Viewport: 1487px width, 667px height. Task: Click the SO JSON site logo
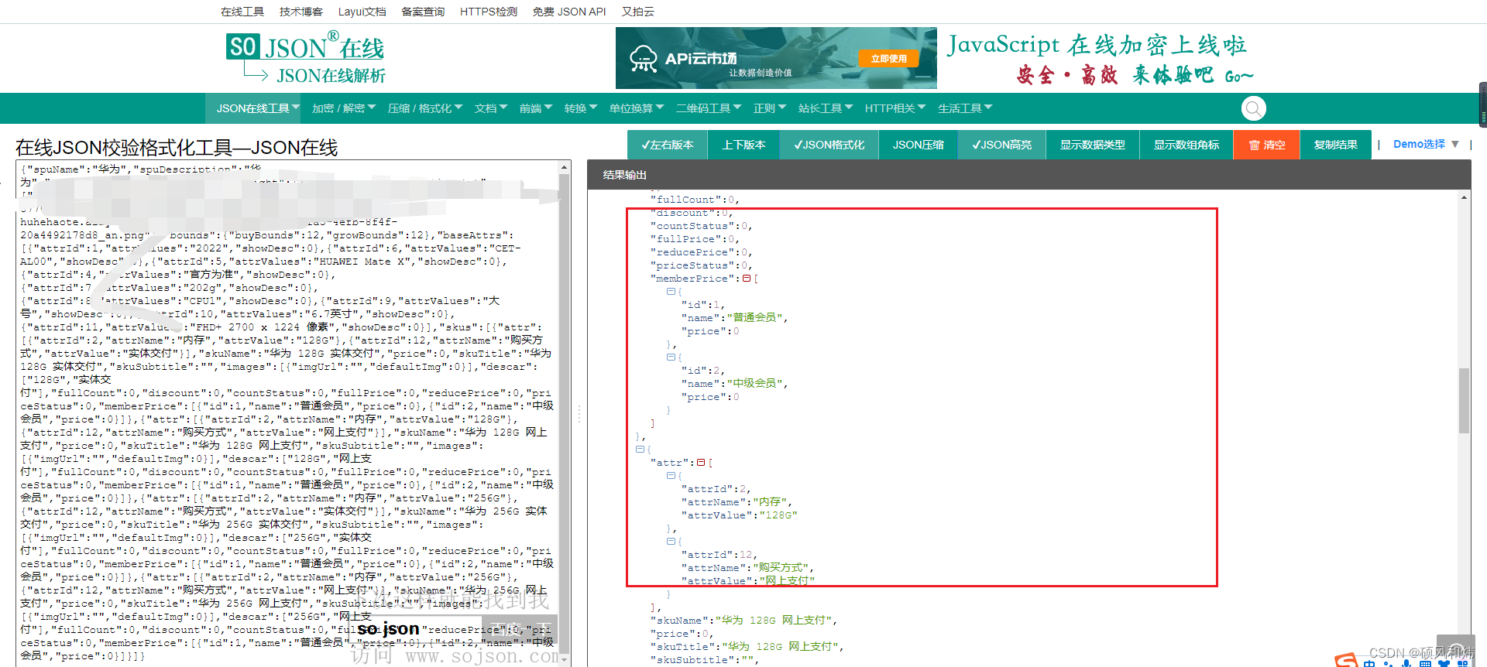pyautogui.click(x=305, y=58)
